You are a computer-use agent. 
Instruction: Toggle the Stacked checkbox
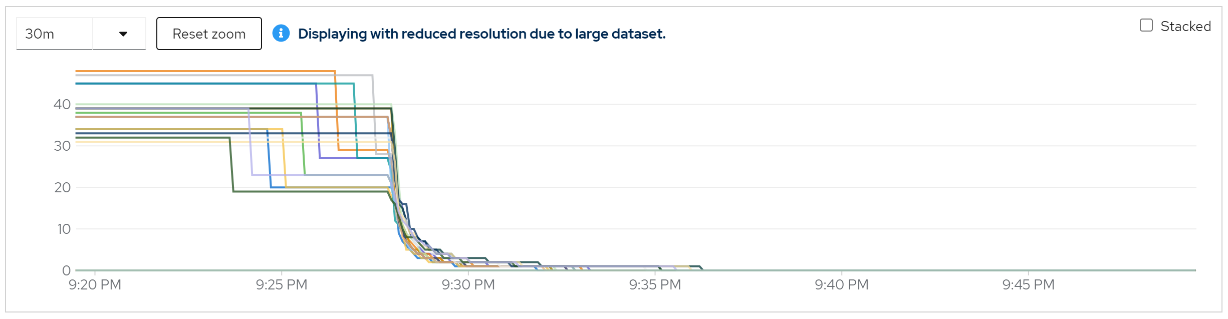[1146, 26]
